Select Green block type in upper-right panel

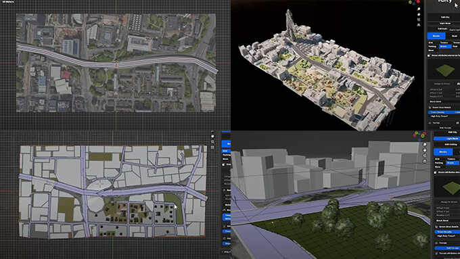[445, 47]
